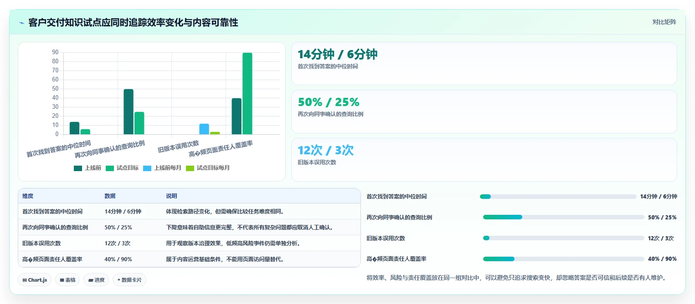Screen dimensions: 695x304
Task: Toggle the 试点目标每月 legend entry
Action: click(x=208, y=168)
